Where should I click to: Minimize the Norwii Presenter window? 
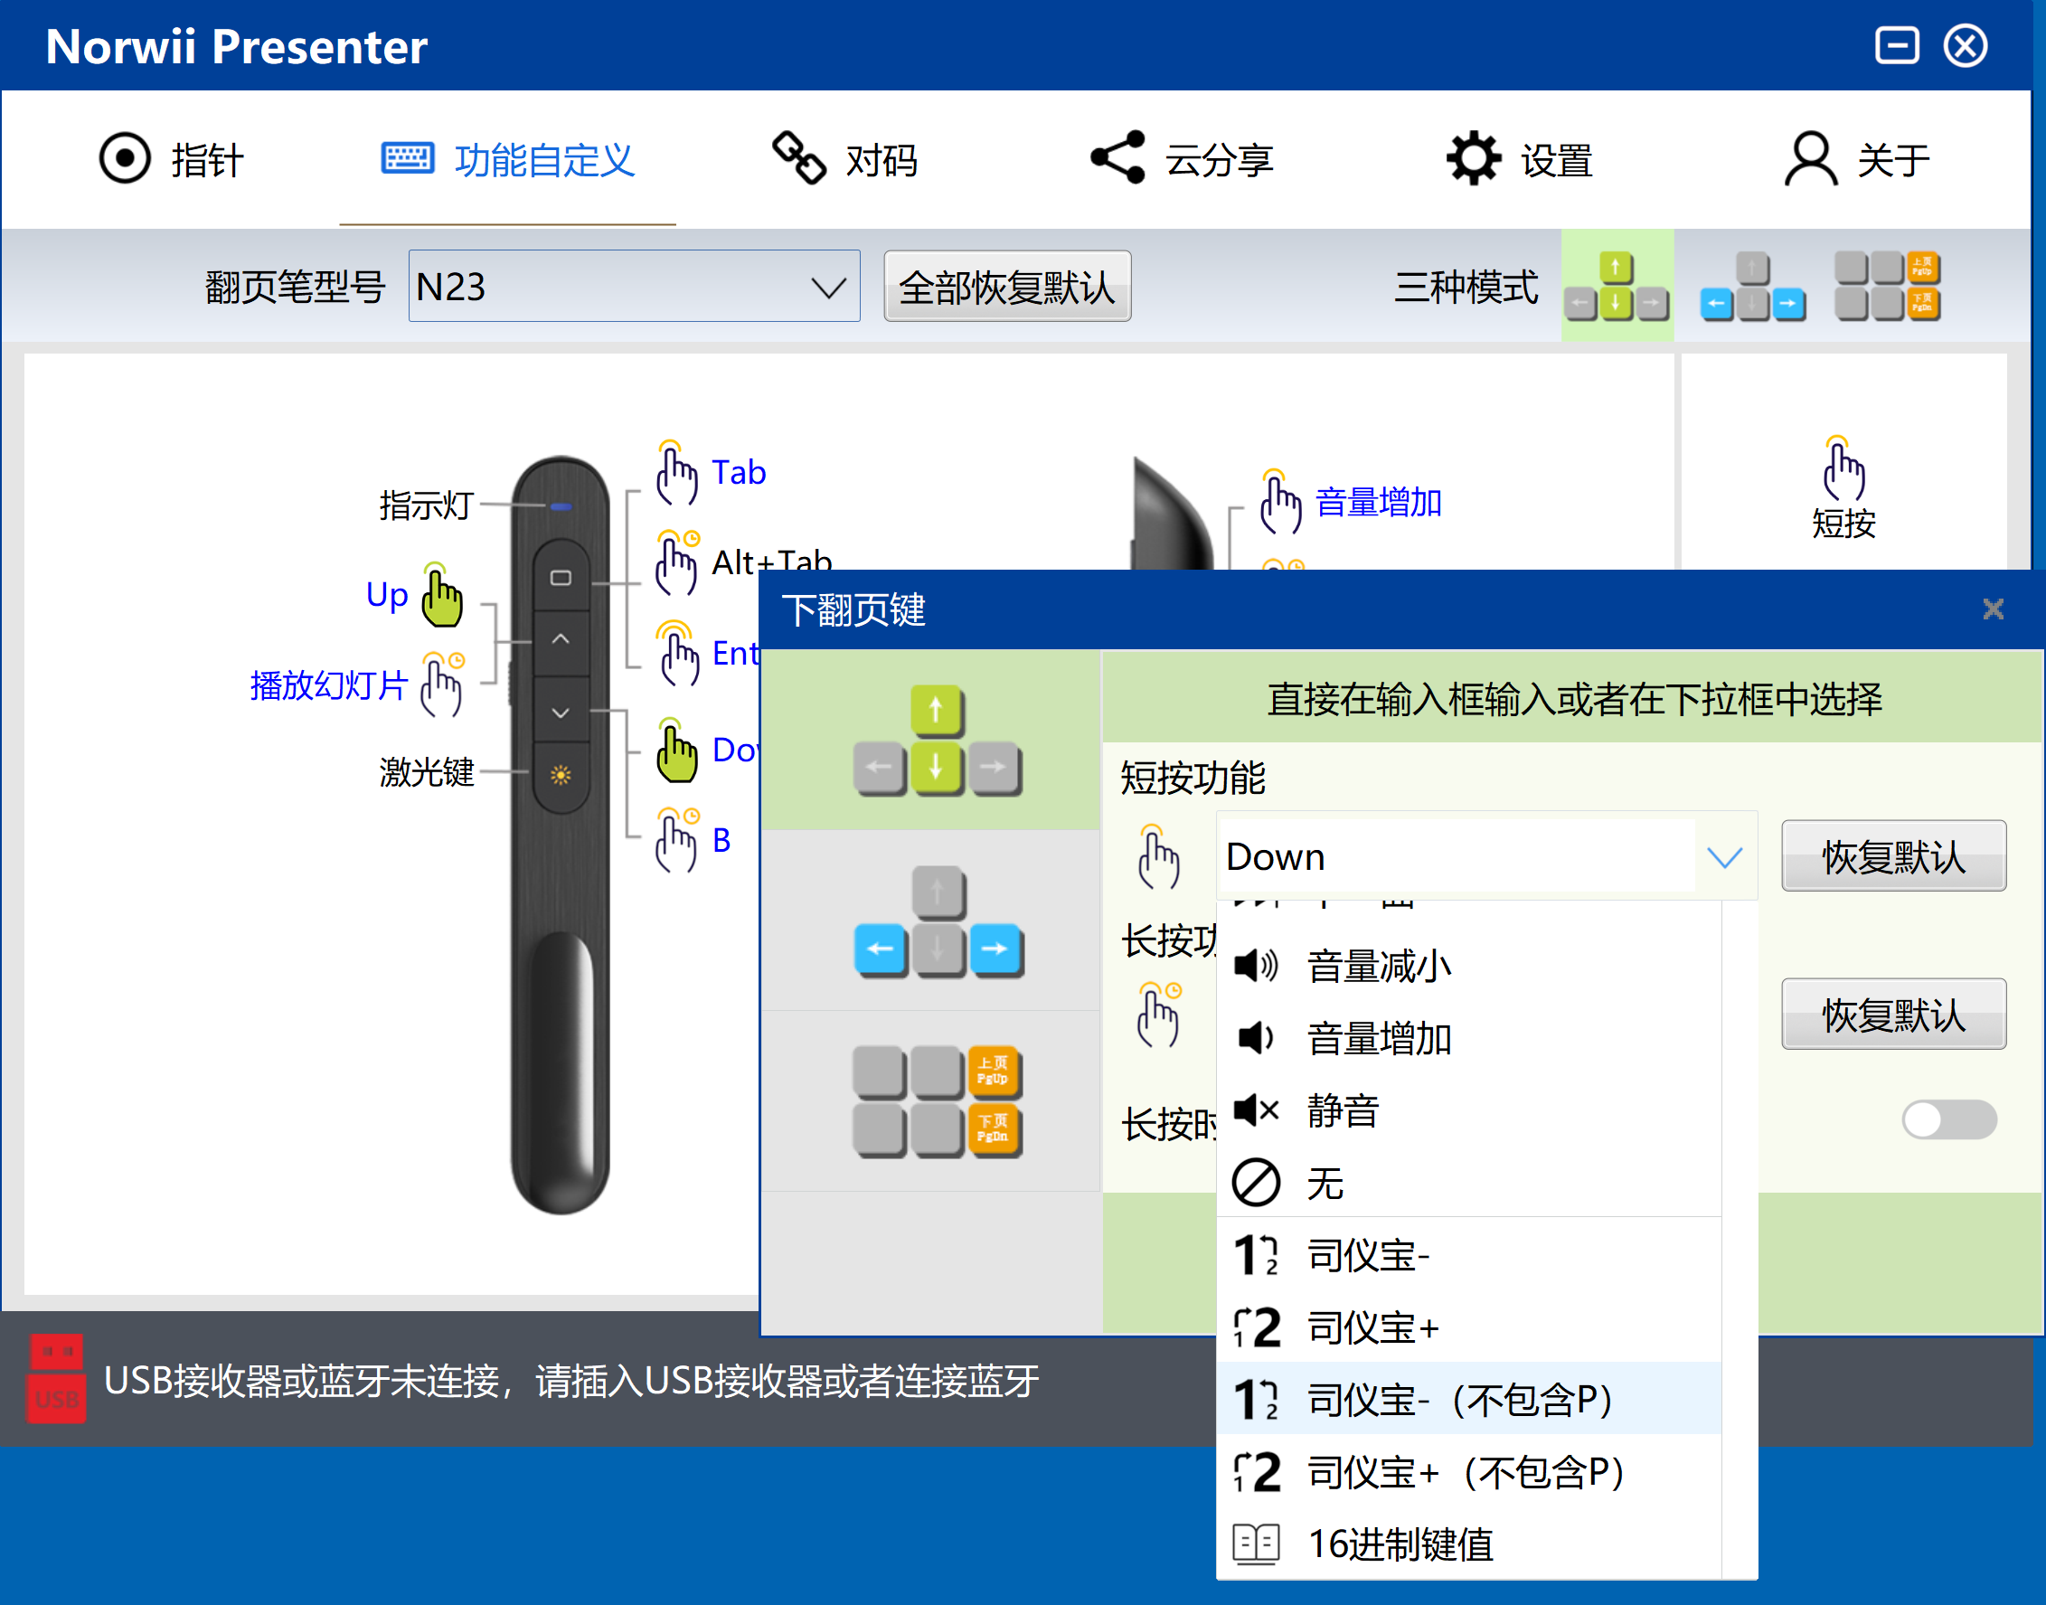coord(1897,45)
